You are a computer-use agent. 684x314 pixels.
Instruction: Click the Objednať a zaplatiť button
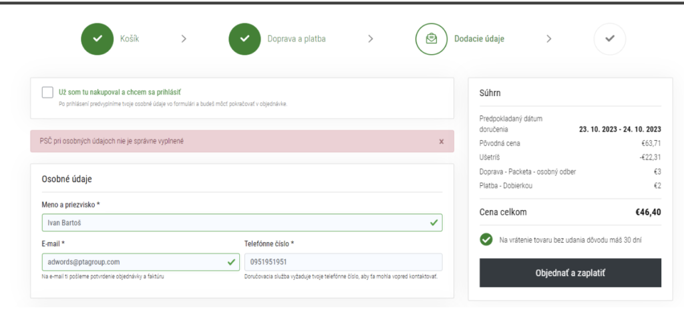[x=570, y=273]
